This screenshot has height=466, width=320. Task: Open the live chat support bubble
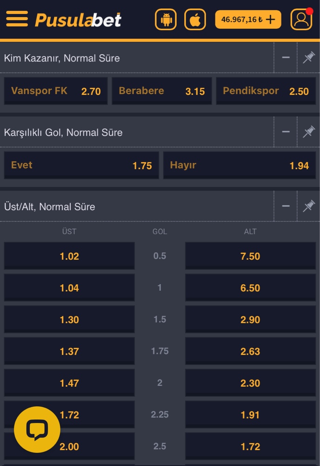(37, 430)
